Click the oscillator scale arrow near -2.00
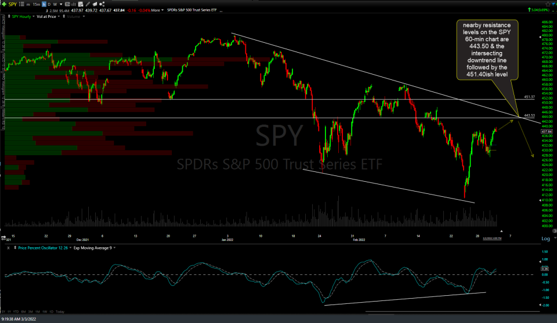 click(540, 305)
